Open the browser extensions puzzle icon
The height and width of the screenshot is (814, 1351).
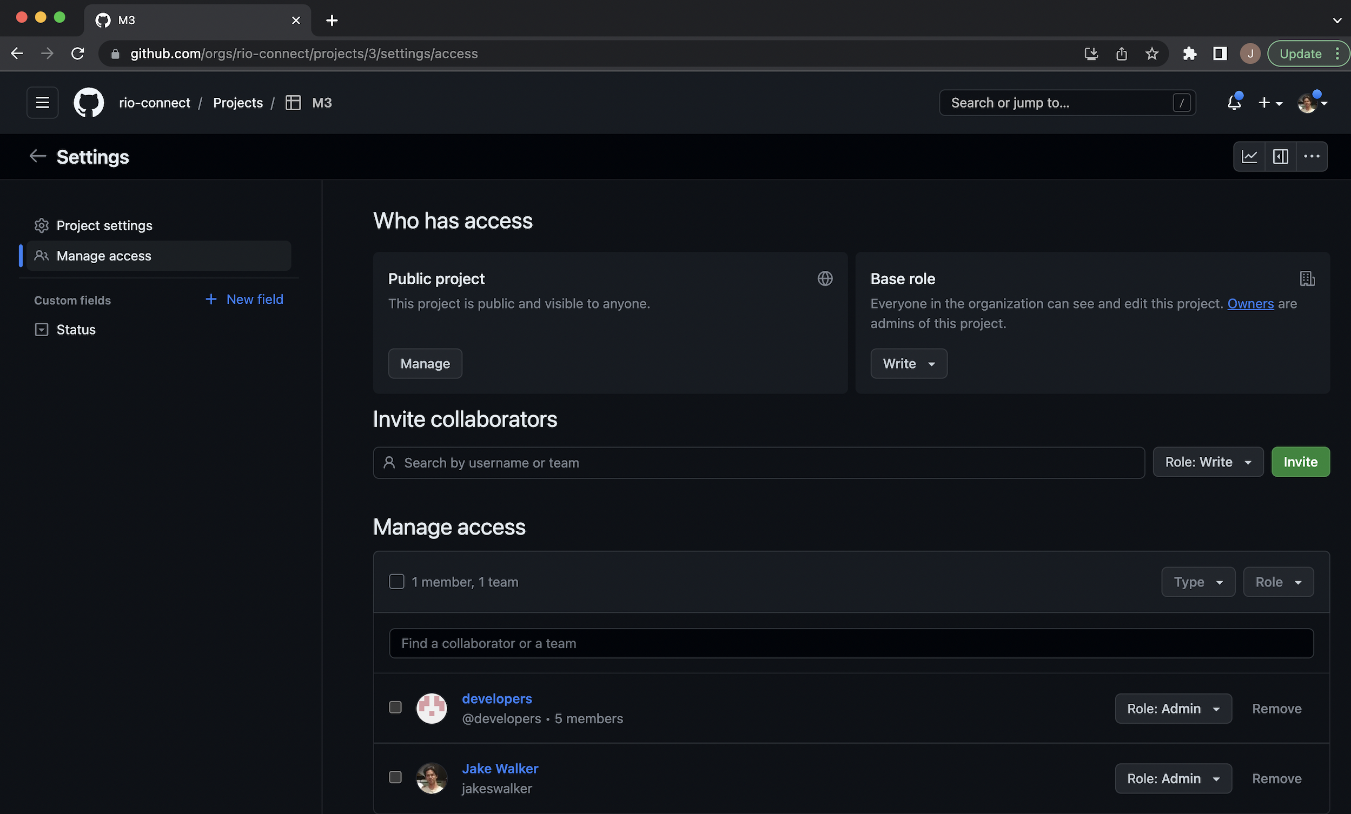coord(1189,54)
